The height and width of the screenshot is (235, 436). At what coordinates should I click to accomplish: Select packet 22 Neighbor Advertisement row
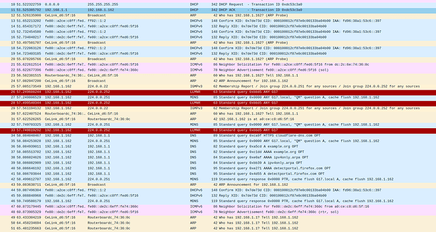218,70
